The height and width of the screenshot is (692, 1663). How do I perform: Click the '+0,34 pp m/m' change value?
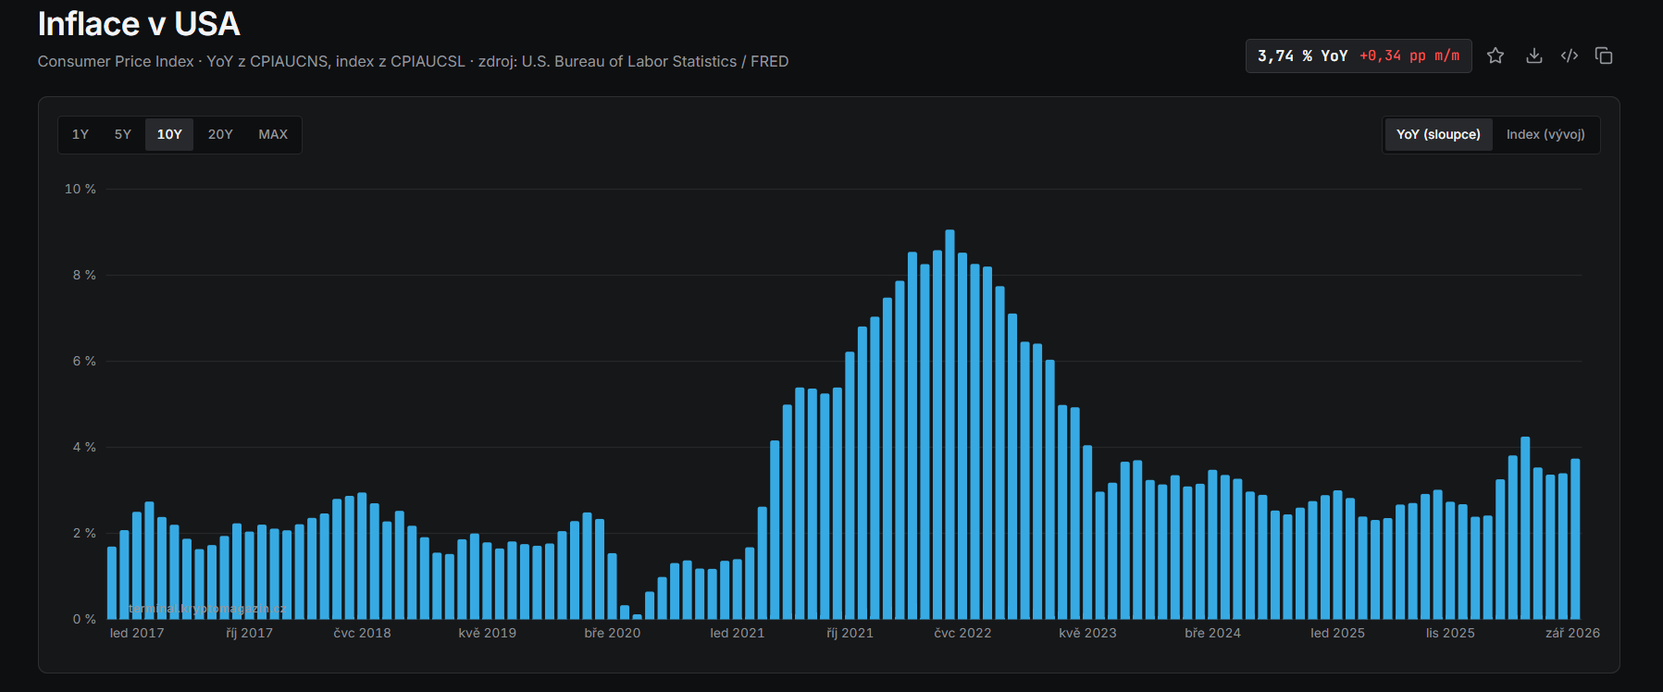pos(1409,56)
